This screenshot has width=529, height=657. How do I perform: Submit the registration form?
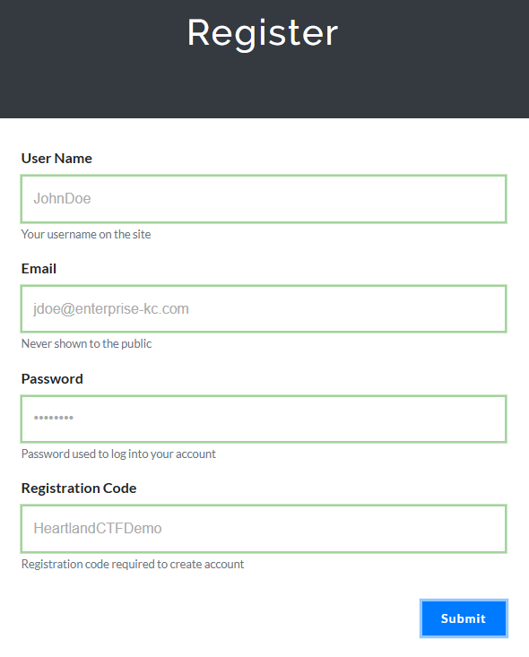(464, 618)
